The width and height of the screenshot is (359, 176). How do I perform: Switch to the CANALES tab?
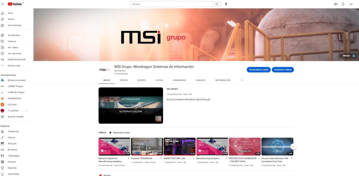(x=201, y=80)
